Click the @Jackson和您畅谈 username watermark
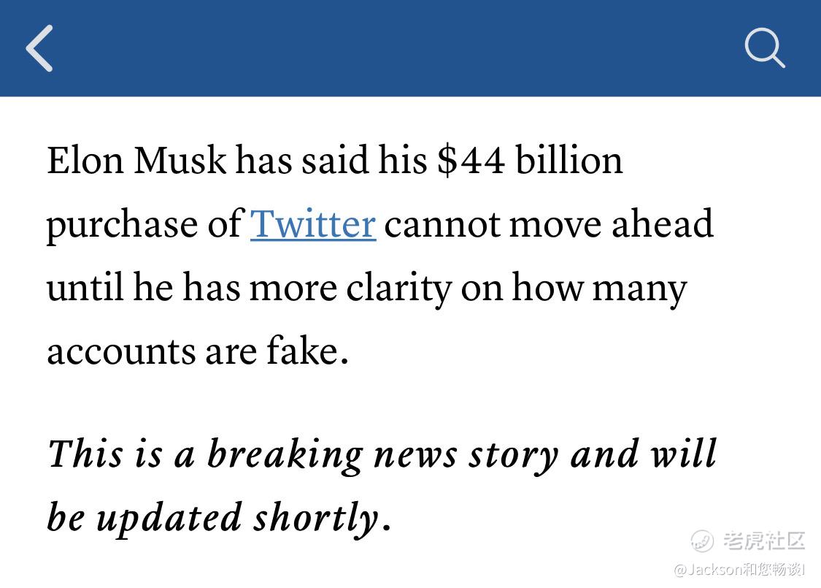 [x=739, y=569]
